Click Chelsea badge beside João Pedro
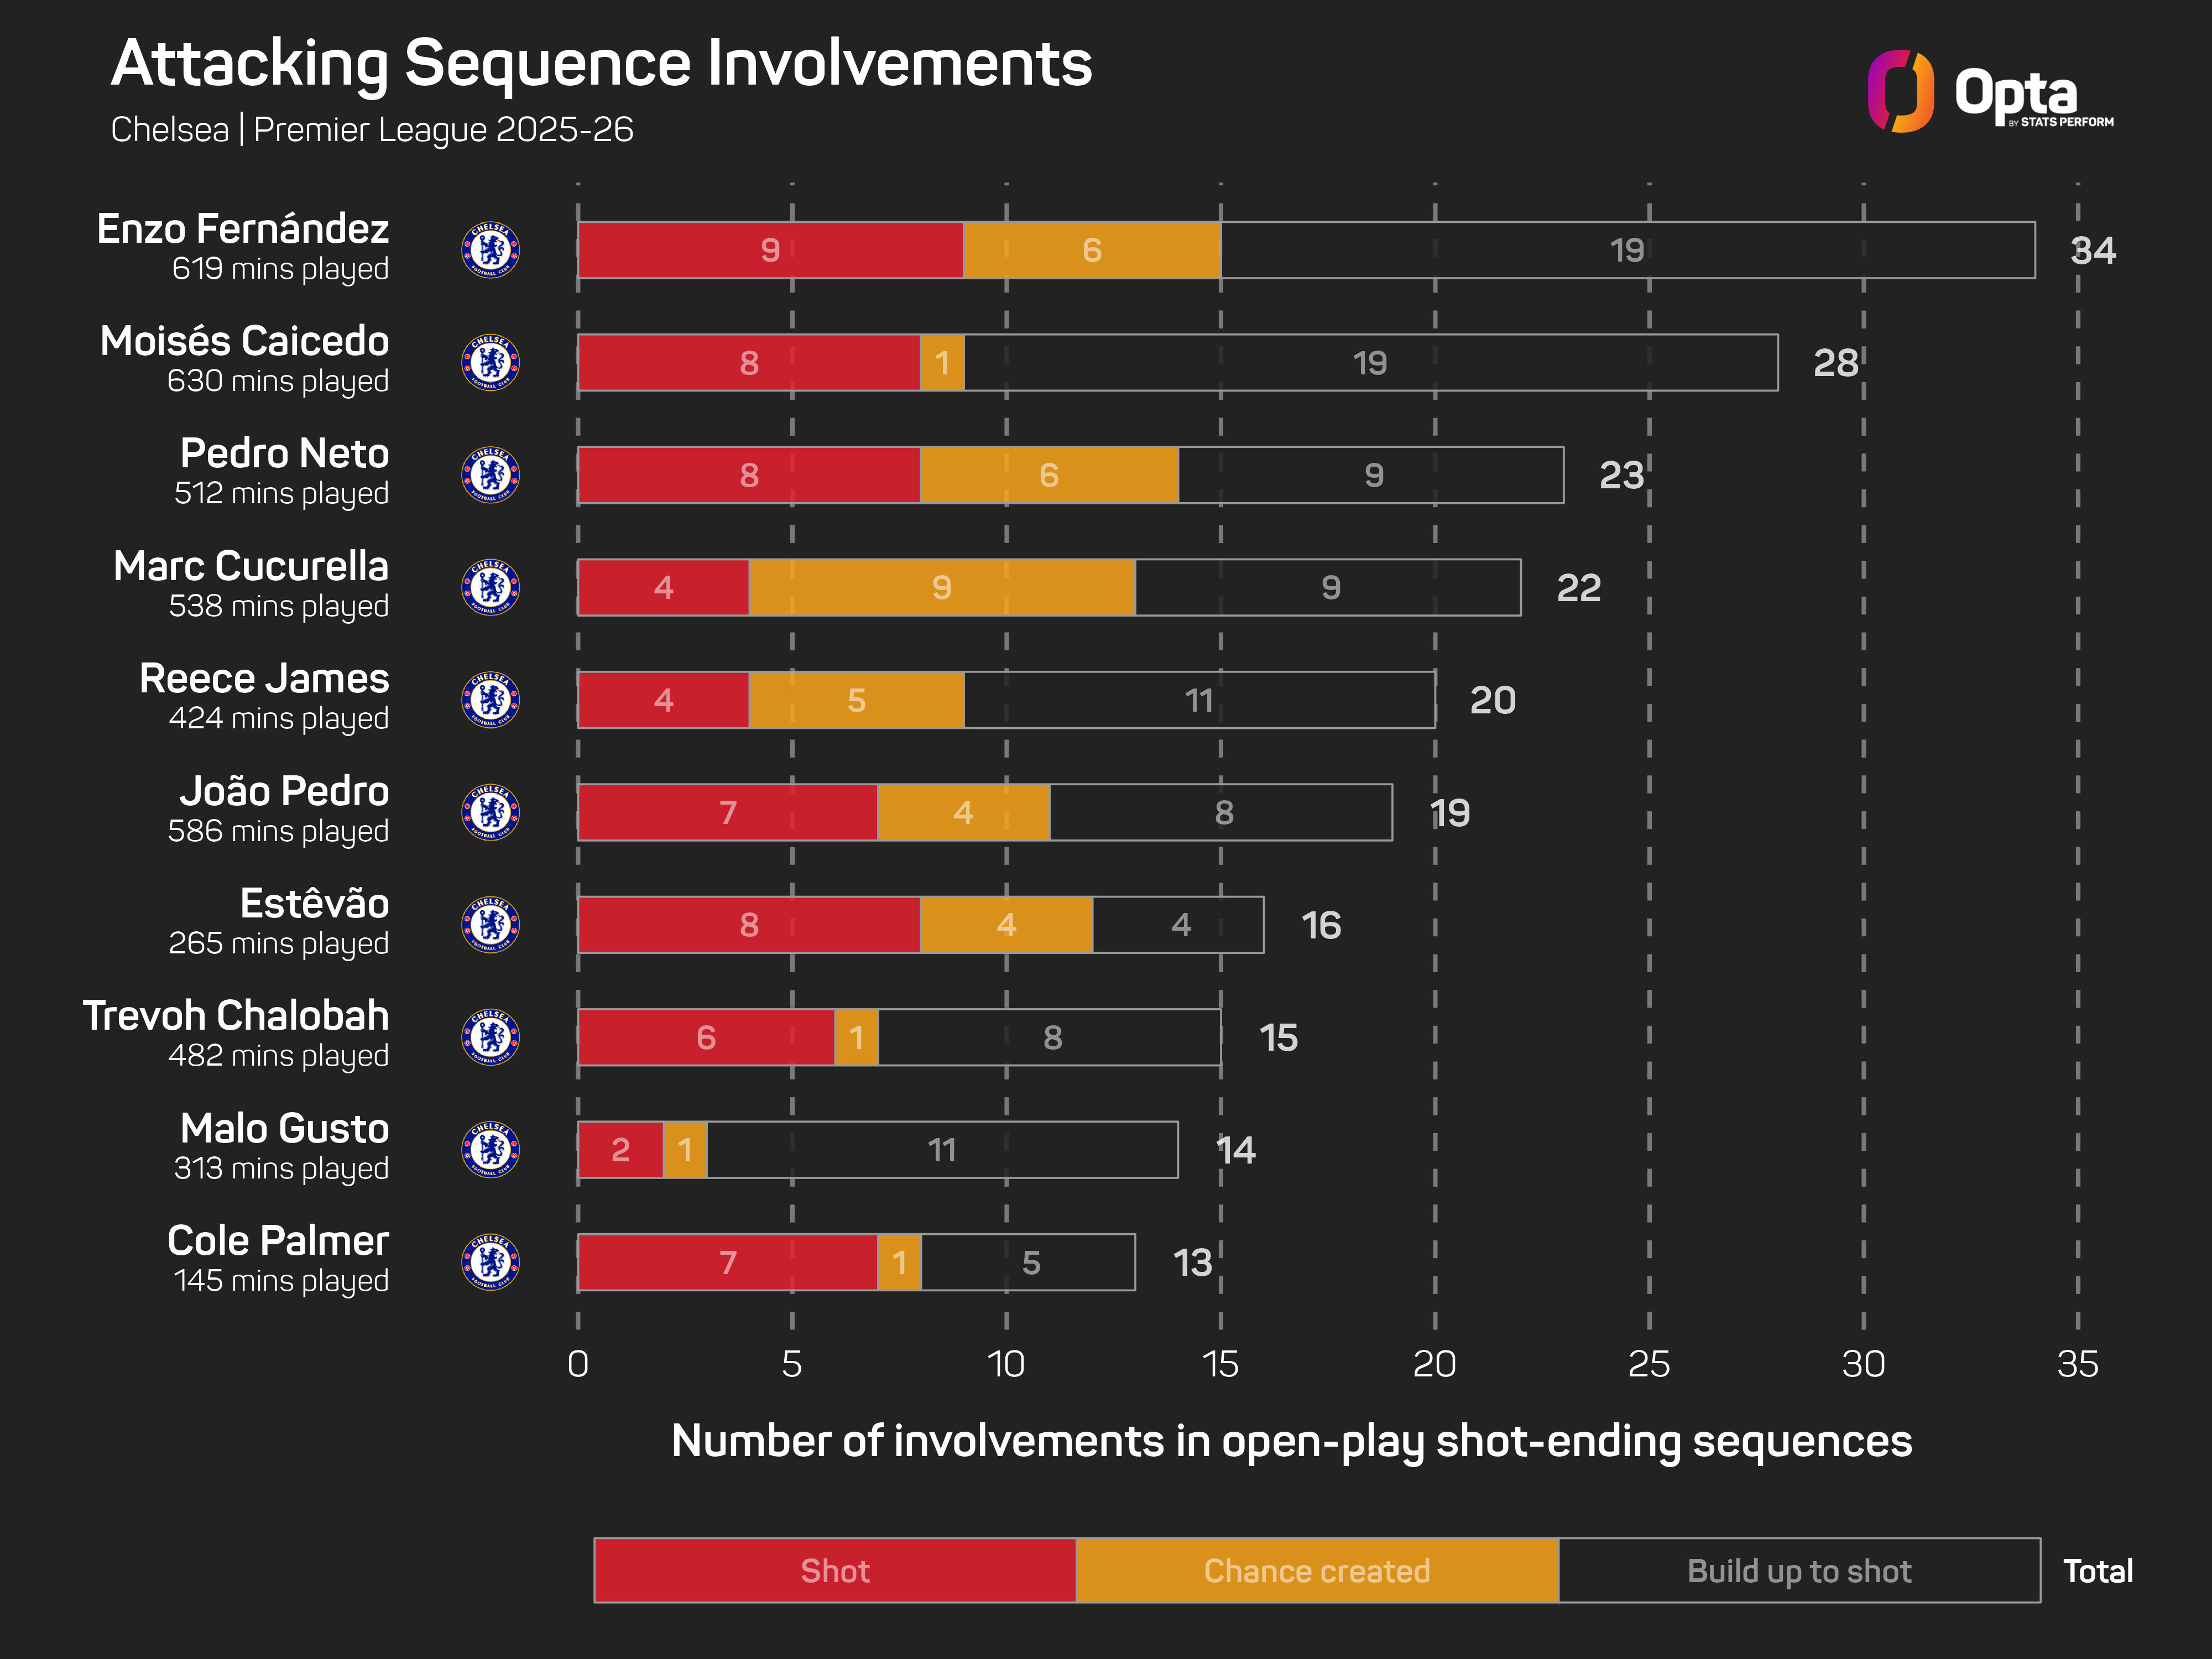This screenshot has width=2212, height=1659. click(x=490, y=812)
